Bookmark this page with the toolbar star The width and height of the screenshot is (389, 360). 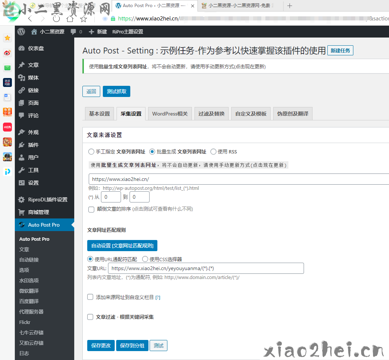pos(84,19)
